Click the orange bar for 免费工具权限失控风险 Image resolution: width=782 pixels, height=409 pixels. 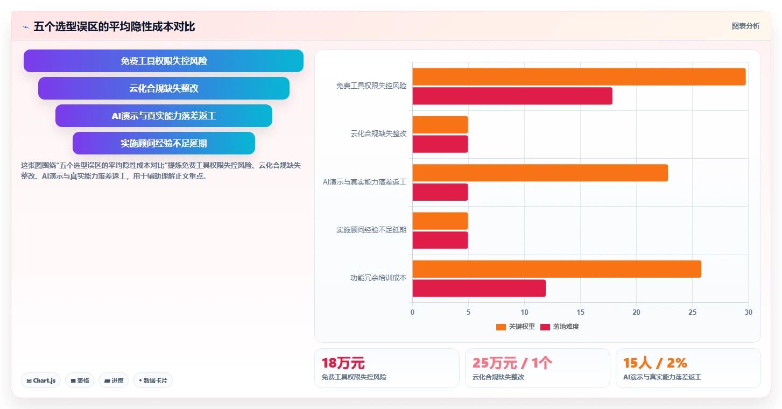[579, 76]
